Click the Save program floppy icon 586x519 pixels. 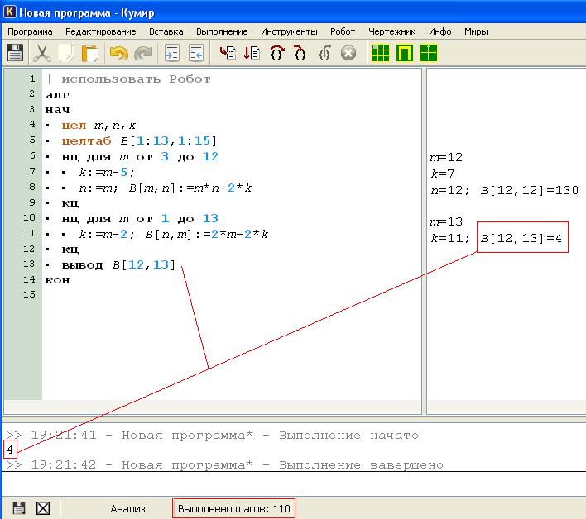(15, 53)
